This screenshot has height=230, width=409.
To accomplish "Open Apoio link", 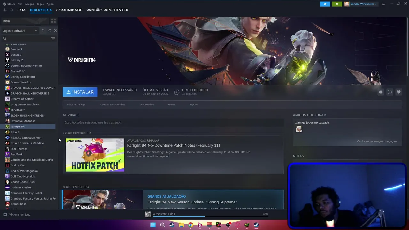I will [194, 104].
